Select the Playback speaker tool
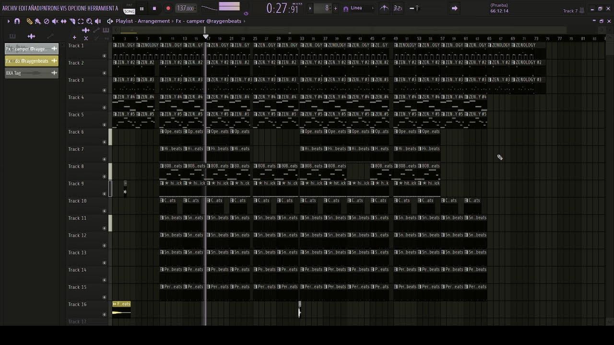Image resolution: width=614 pixels, height=345 pixels. [98, 21]
